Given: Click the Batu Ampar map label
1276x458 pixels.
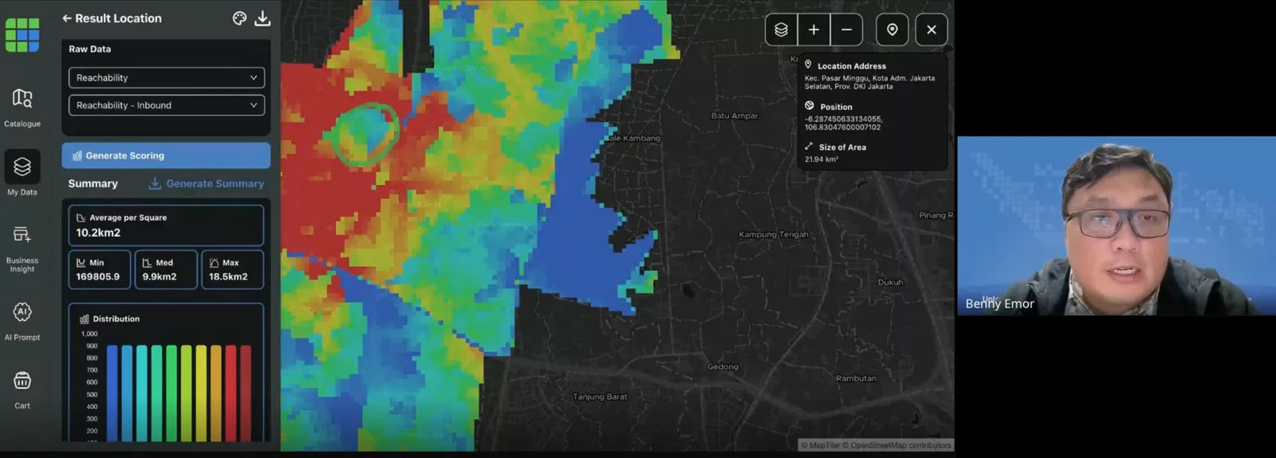Looking at the screenshot, I should pyautogui.click(x=734, y=115).
